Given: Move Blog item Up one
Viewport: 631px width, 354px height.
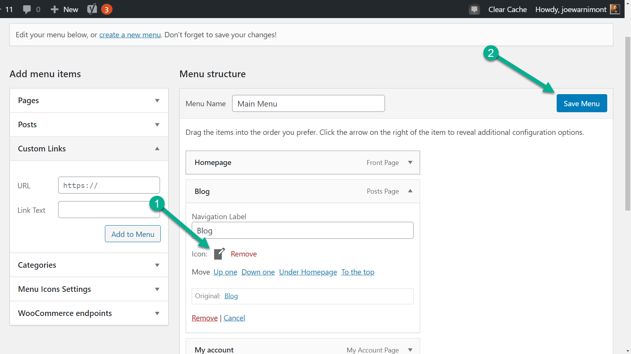Looking at the screenshot, I should tap(225, 272).
